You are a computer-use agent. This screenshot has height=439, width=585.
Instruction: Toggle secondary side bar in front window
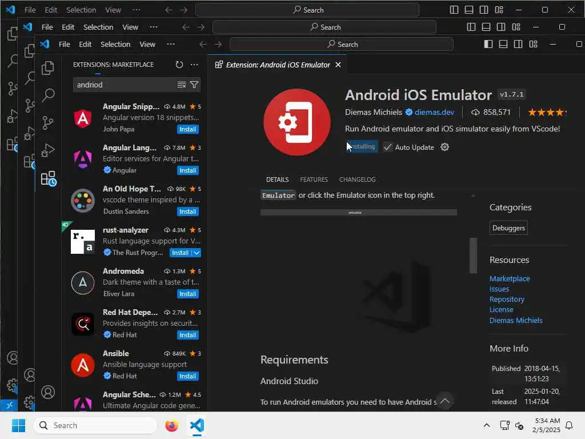pyautogui.click(x=518, y=44)
